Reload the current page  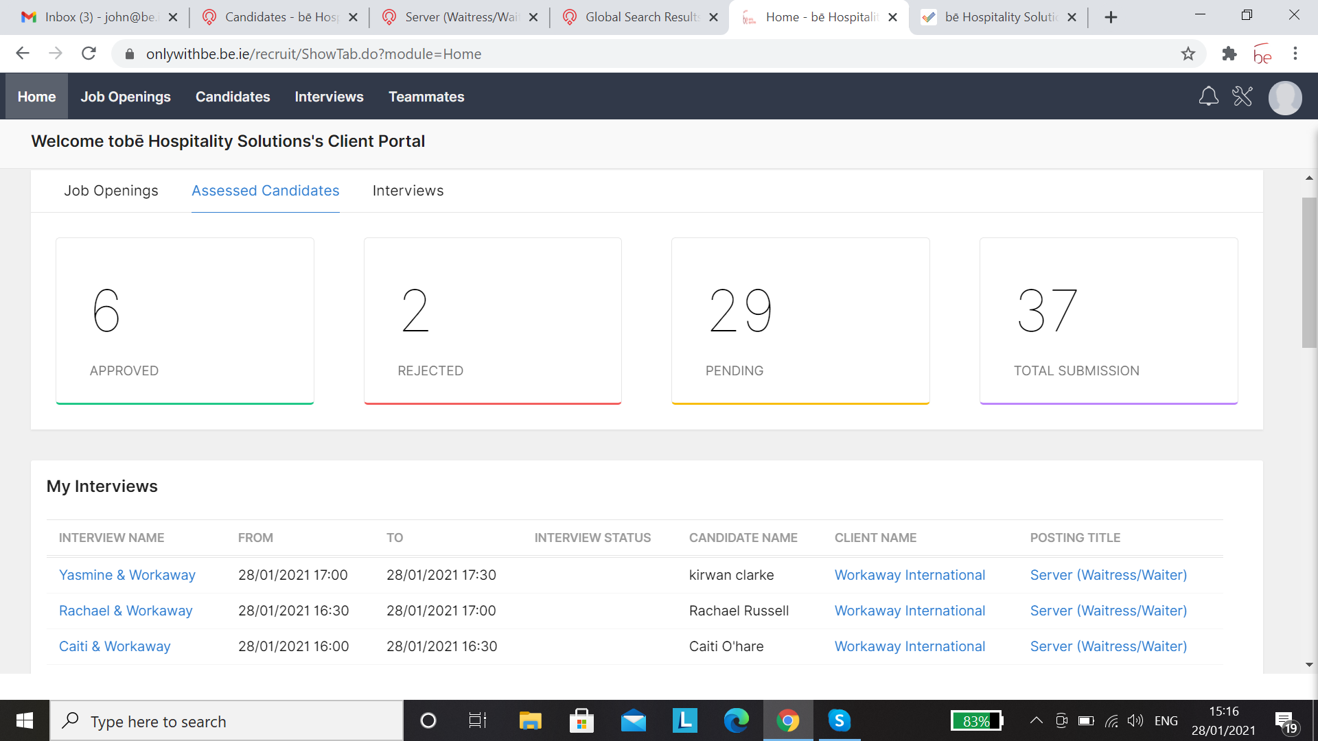[89, 54]
